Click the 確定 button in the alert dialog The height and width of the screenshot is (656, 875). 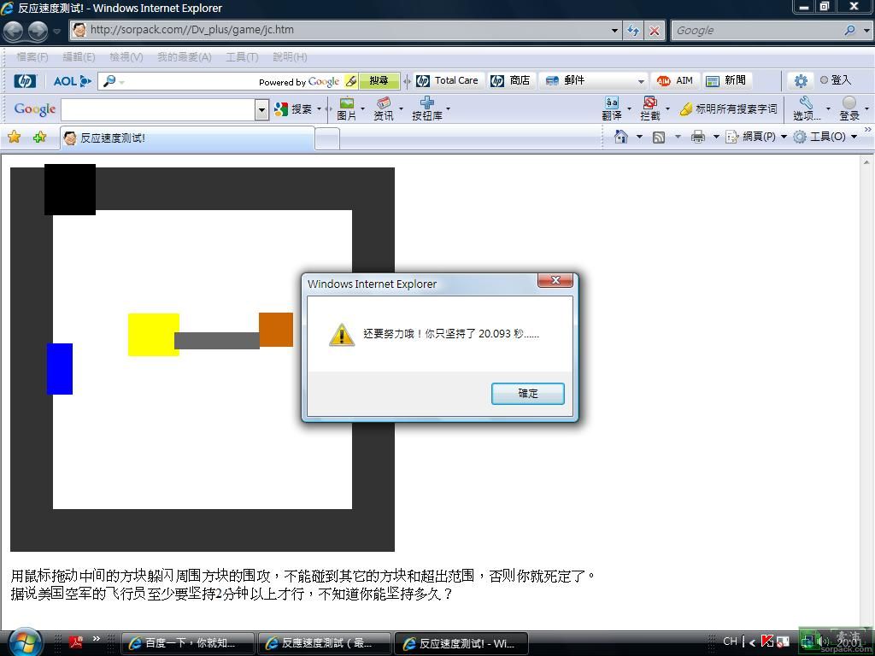(x=527, y=393)
